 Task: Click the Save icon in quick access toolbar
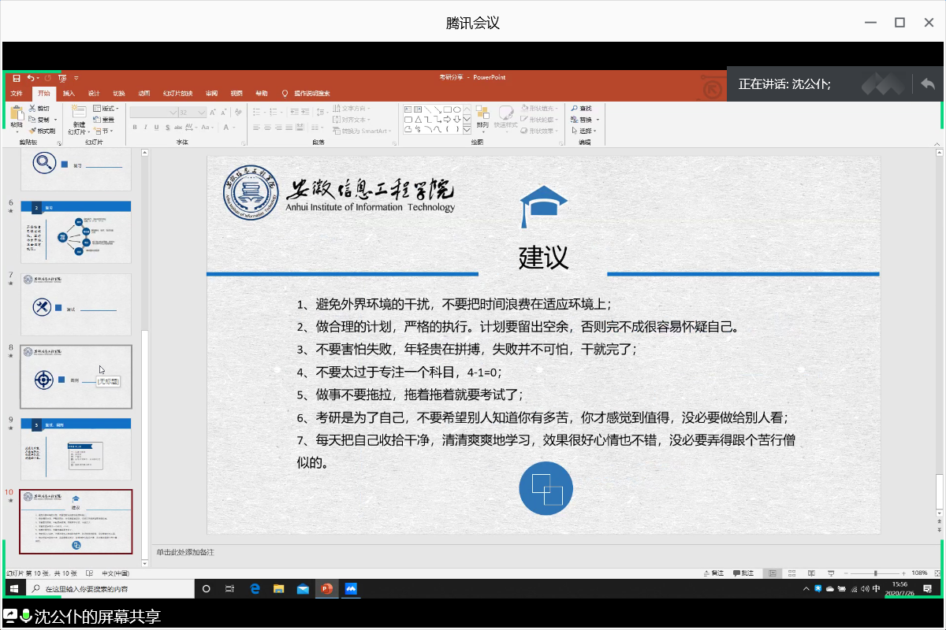pyautogui.click(x=17, y=78)
